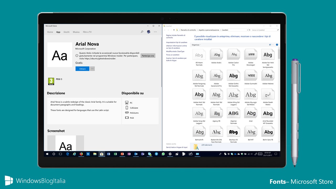The image size is (336, 189).
Task: Open the Store's three-dot more menu
Action: click(x=155, y=32)
